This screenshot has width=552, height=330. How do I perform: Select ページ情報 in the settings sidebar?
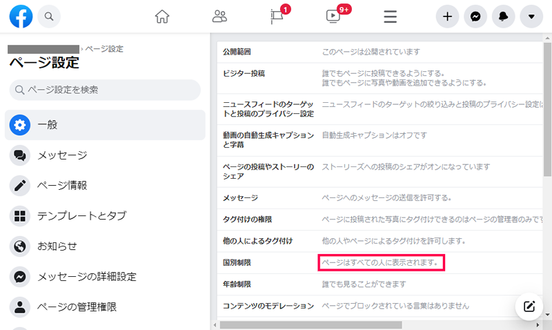tap(105, 185)
